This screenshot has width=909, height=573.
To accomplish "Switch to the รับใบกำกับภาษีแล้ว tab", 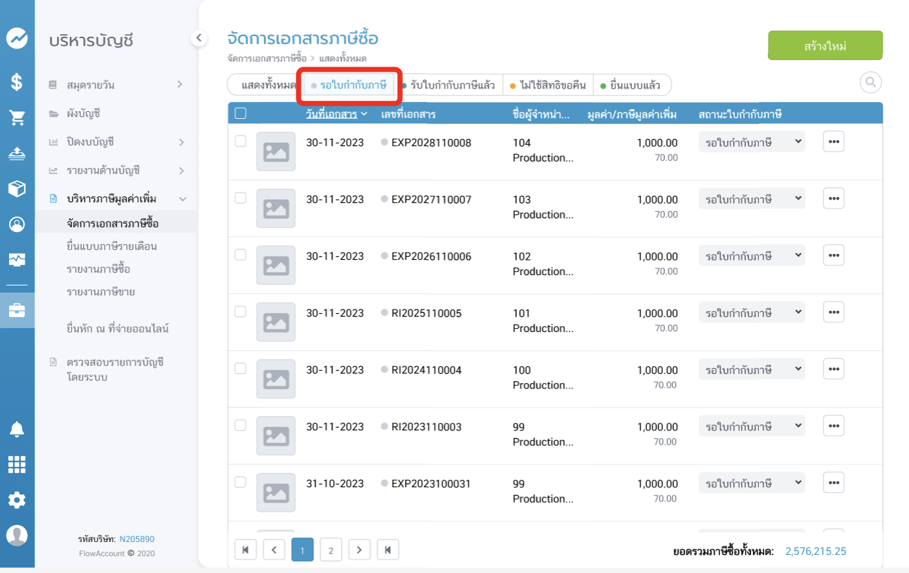I will coord(452,85).
